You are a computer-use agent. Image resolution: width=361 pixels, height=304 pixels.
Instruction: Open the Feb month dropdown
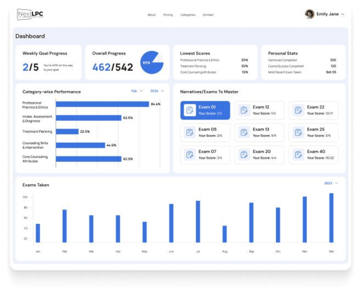pyautogui.click(x=137, y=91)
